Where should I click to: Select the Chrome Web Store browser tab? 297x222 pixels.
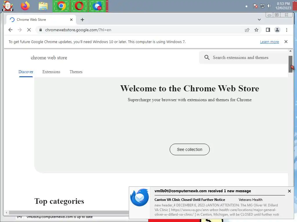point(41,20)
